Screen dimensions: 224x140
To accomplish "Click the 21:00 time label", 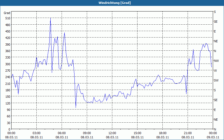I will coord(188,133).
